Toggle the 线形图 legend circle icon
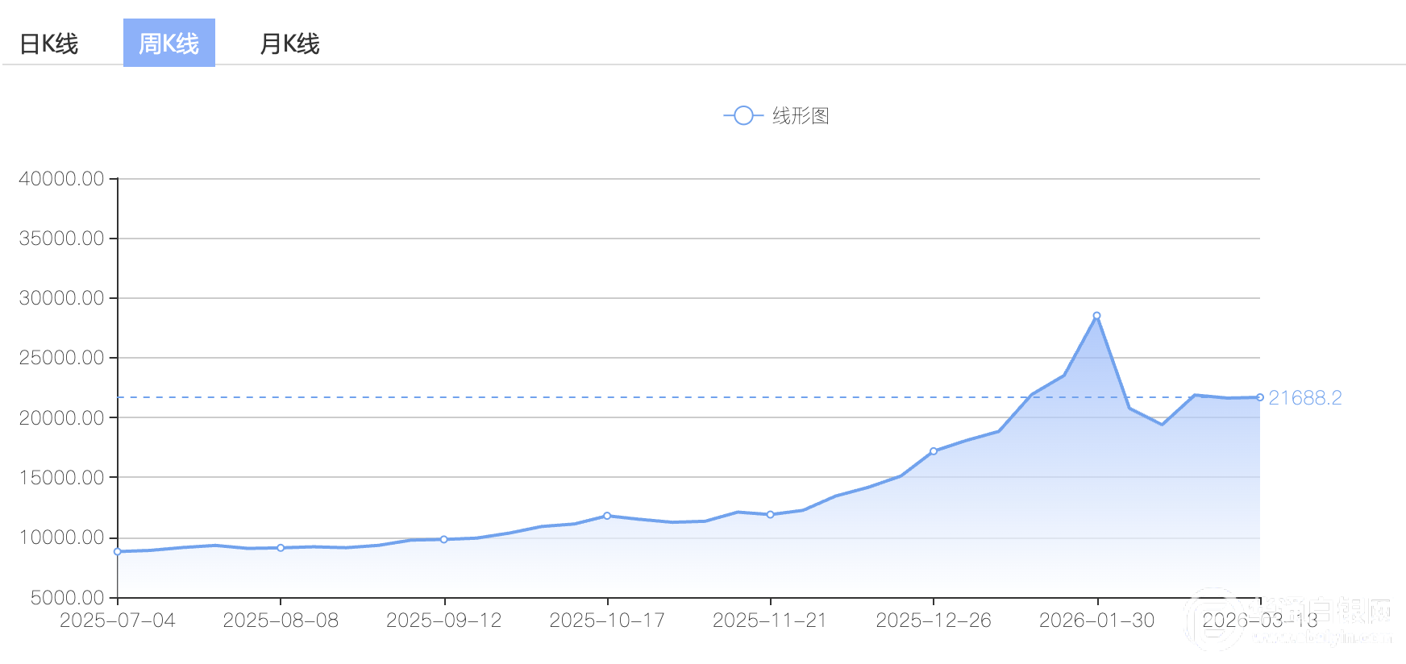1406x664 pixels. [x=743, y=116]
